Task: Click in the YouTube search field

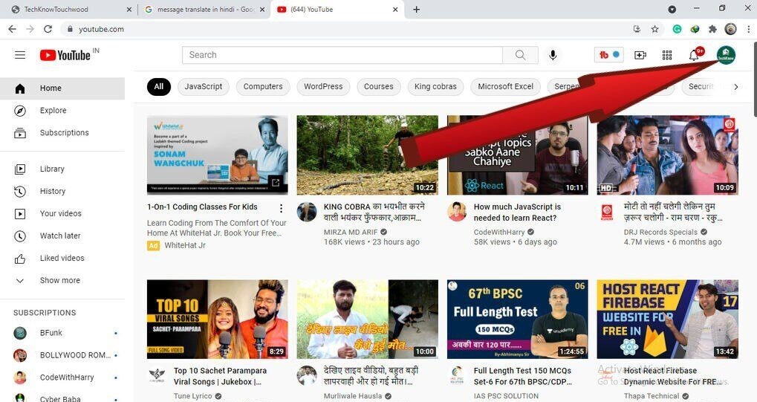Action: pos(342,55)
